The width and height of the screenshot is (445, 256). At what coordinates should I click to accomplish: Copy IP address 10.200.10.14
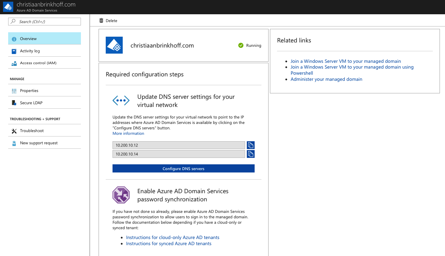251,154
